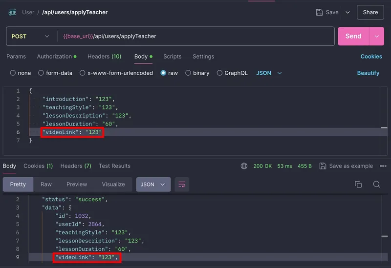391x268 pixels.
Task: Click the Beautify link
Action: click(368, 73)
